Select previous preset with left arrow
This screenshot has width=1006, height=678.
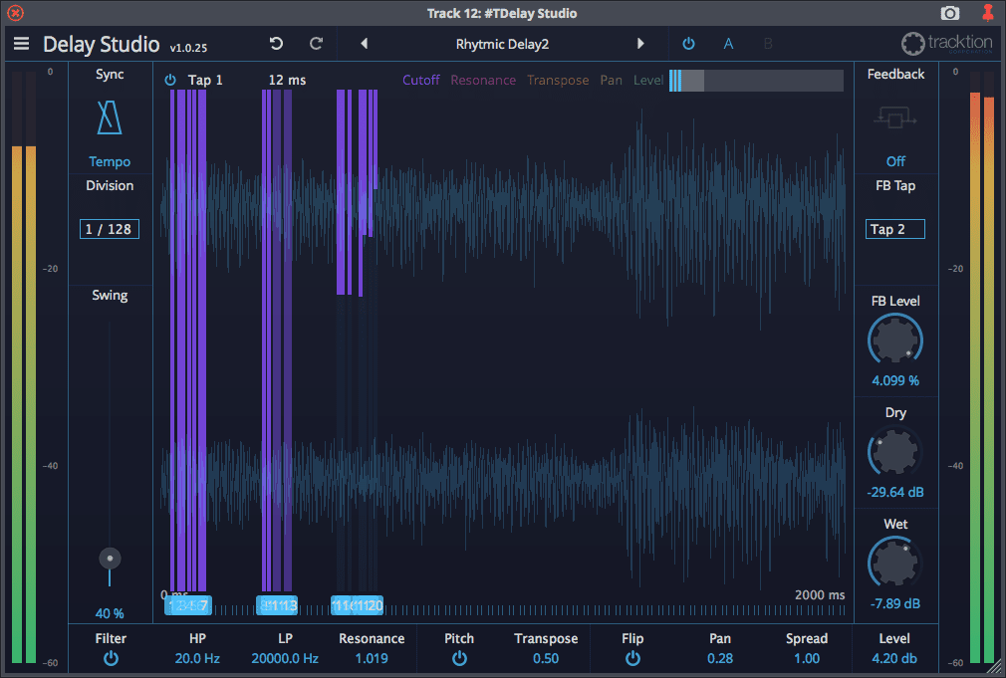click(365, 44)
